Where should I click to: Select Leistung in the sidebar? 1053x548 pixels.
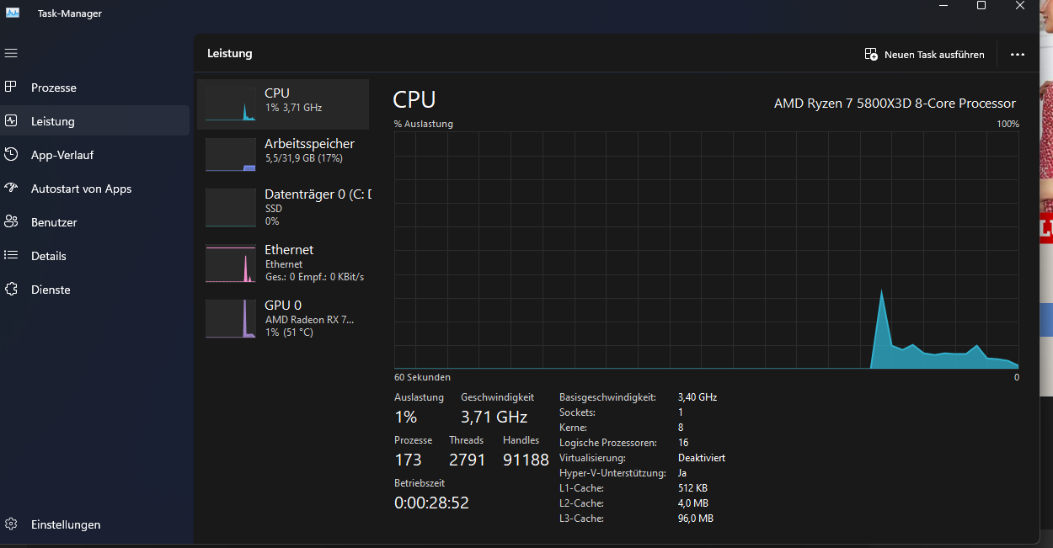[x=94, y=121]
